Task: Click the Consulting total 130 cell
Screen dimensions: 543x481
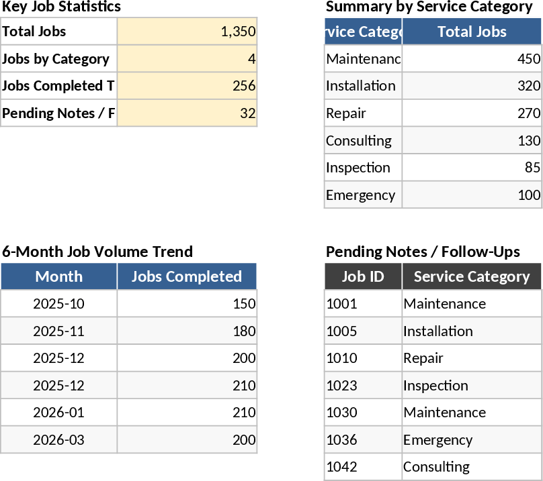Action: pos(472,141)
